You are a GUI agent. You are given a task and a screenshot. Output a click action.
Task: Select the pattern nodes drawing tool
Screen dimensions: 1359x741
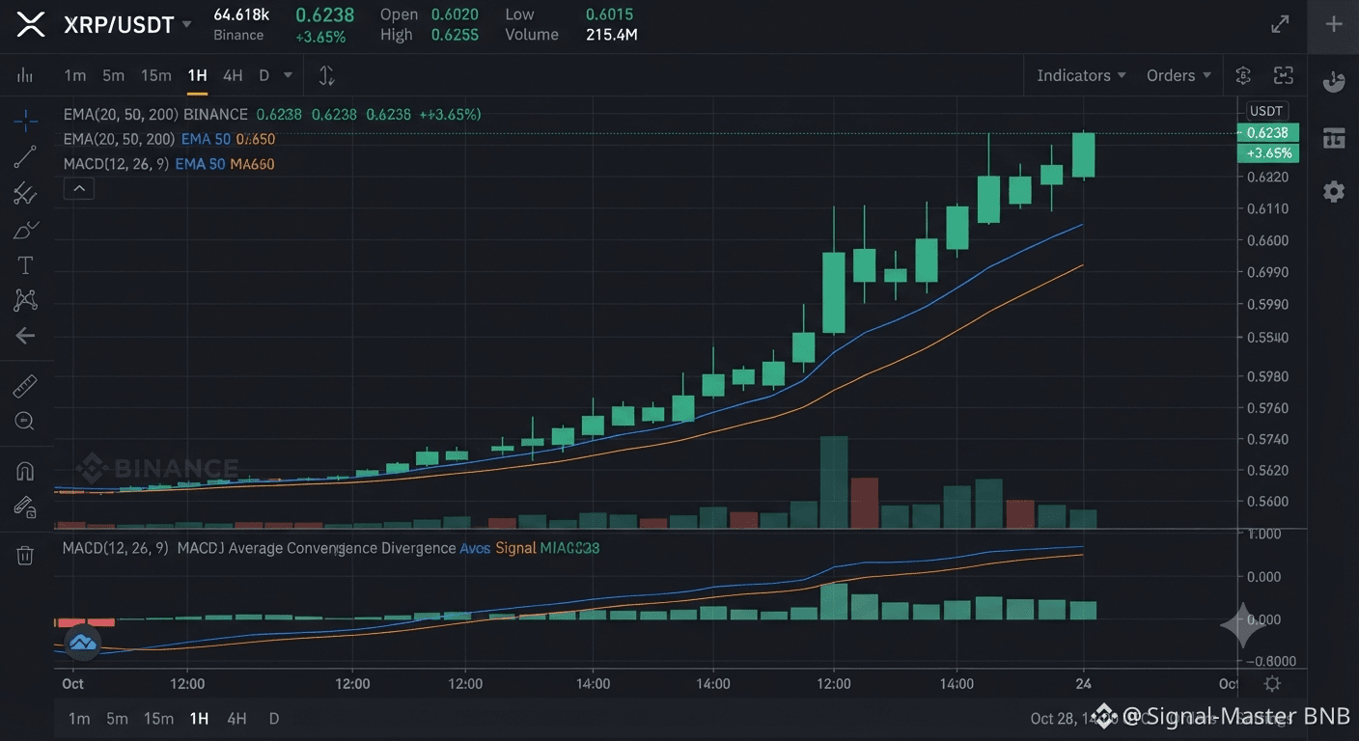click(25, 300)
